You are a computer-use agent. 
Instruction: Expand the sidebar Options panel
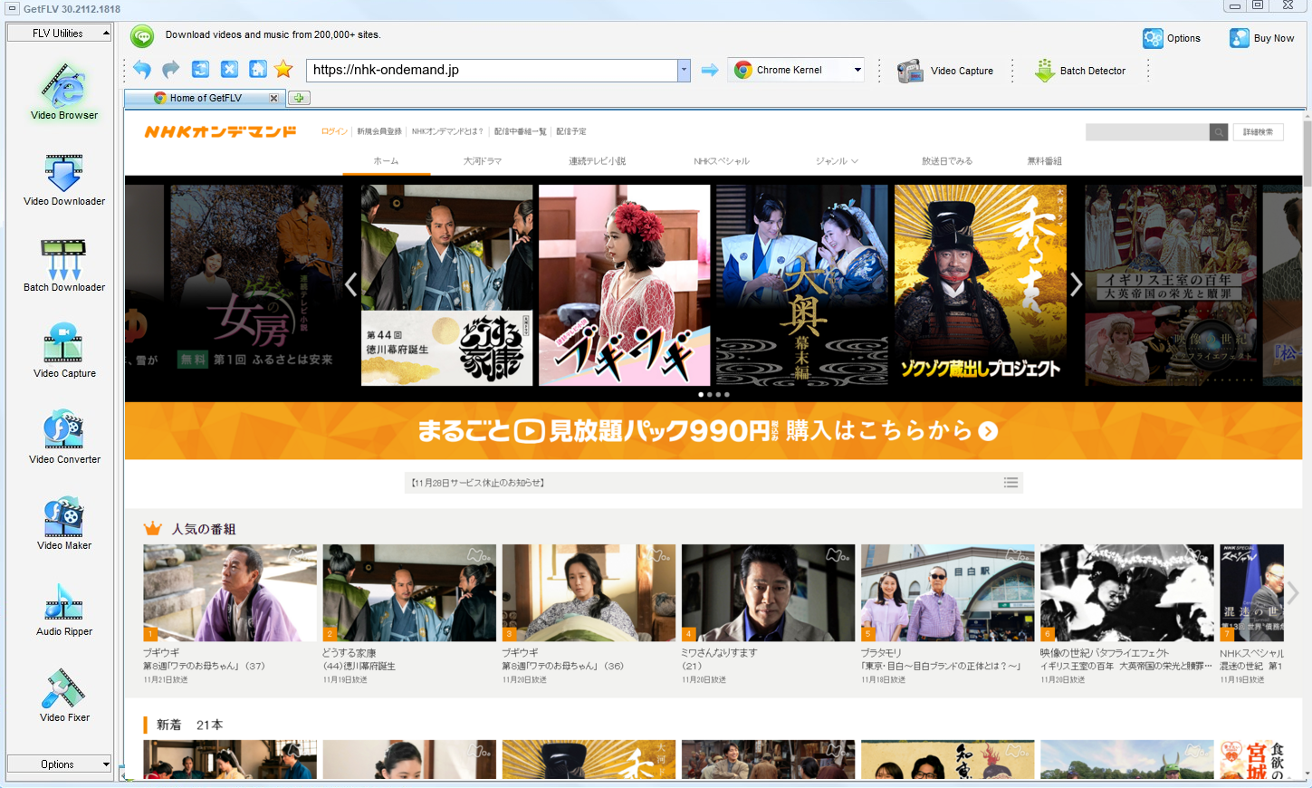[59, 764]
